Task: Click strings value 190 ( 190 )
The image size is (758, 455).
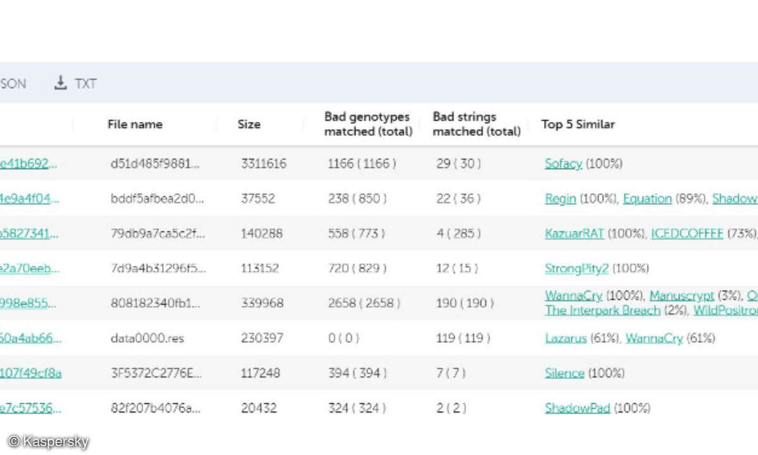Action: pyautogui.click(x=466, y=303)
